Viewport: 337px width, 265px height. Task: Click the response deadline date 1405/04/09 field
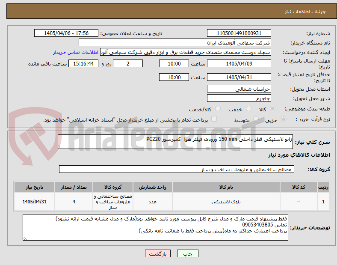[x=239, y=63]
